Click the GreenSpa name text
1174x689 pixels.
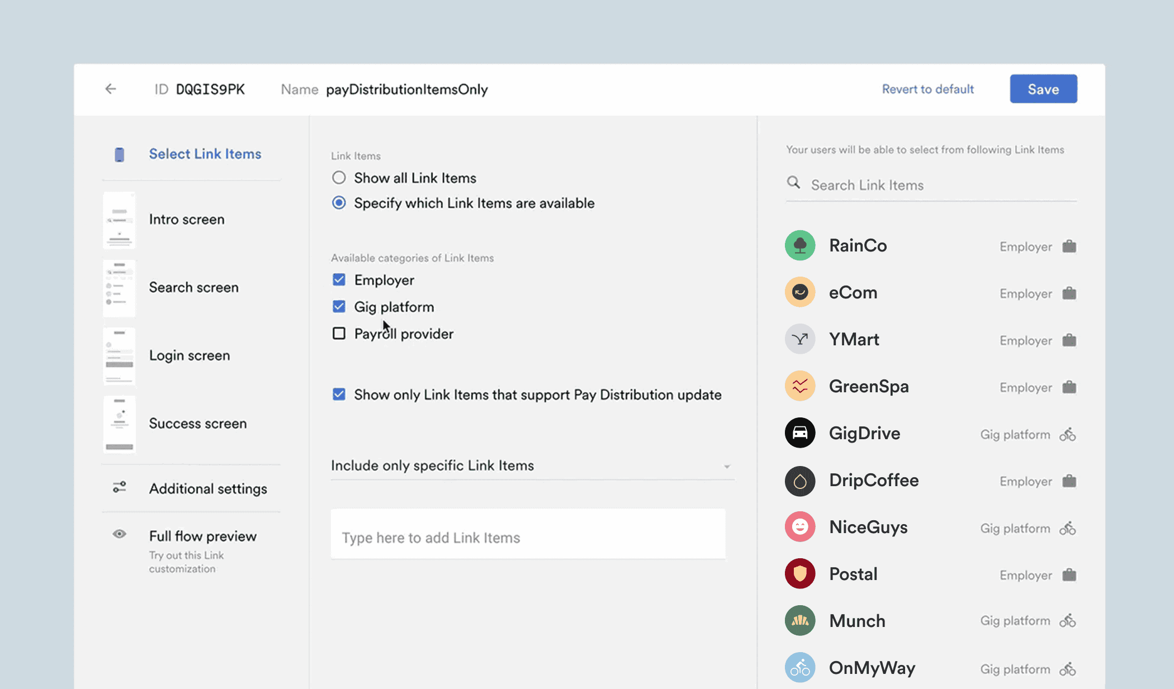pos(869,386)
